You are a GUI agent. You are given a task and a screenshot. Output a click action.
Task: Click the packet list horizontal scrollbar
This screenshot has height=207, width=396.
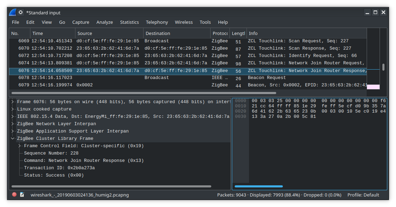pyautogui.click(x=144, y=93)
